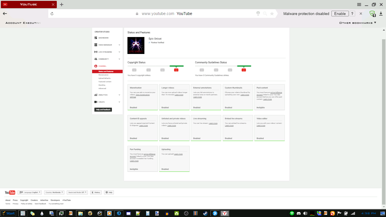Open the Steam icon on the taskbar
The image size is (386, 217).
pyautogui.click(x=206, y=213)
